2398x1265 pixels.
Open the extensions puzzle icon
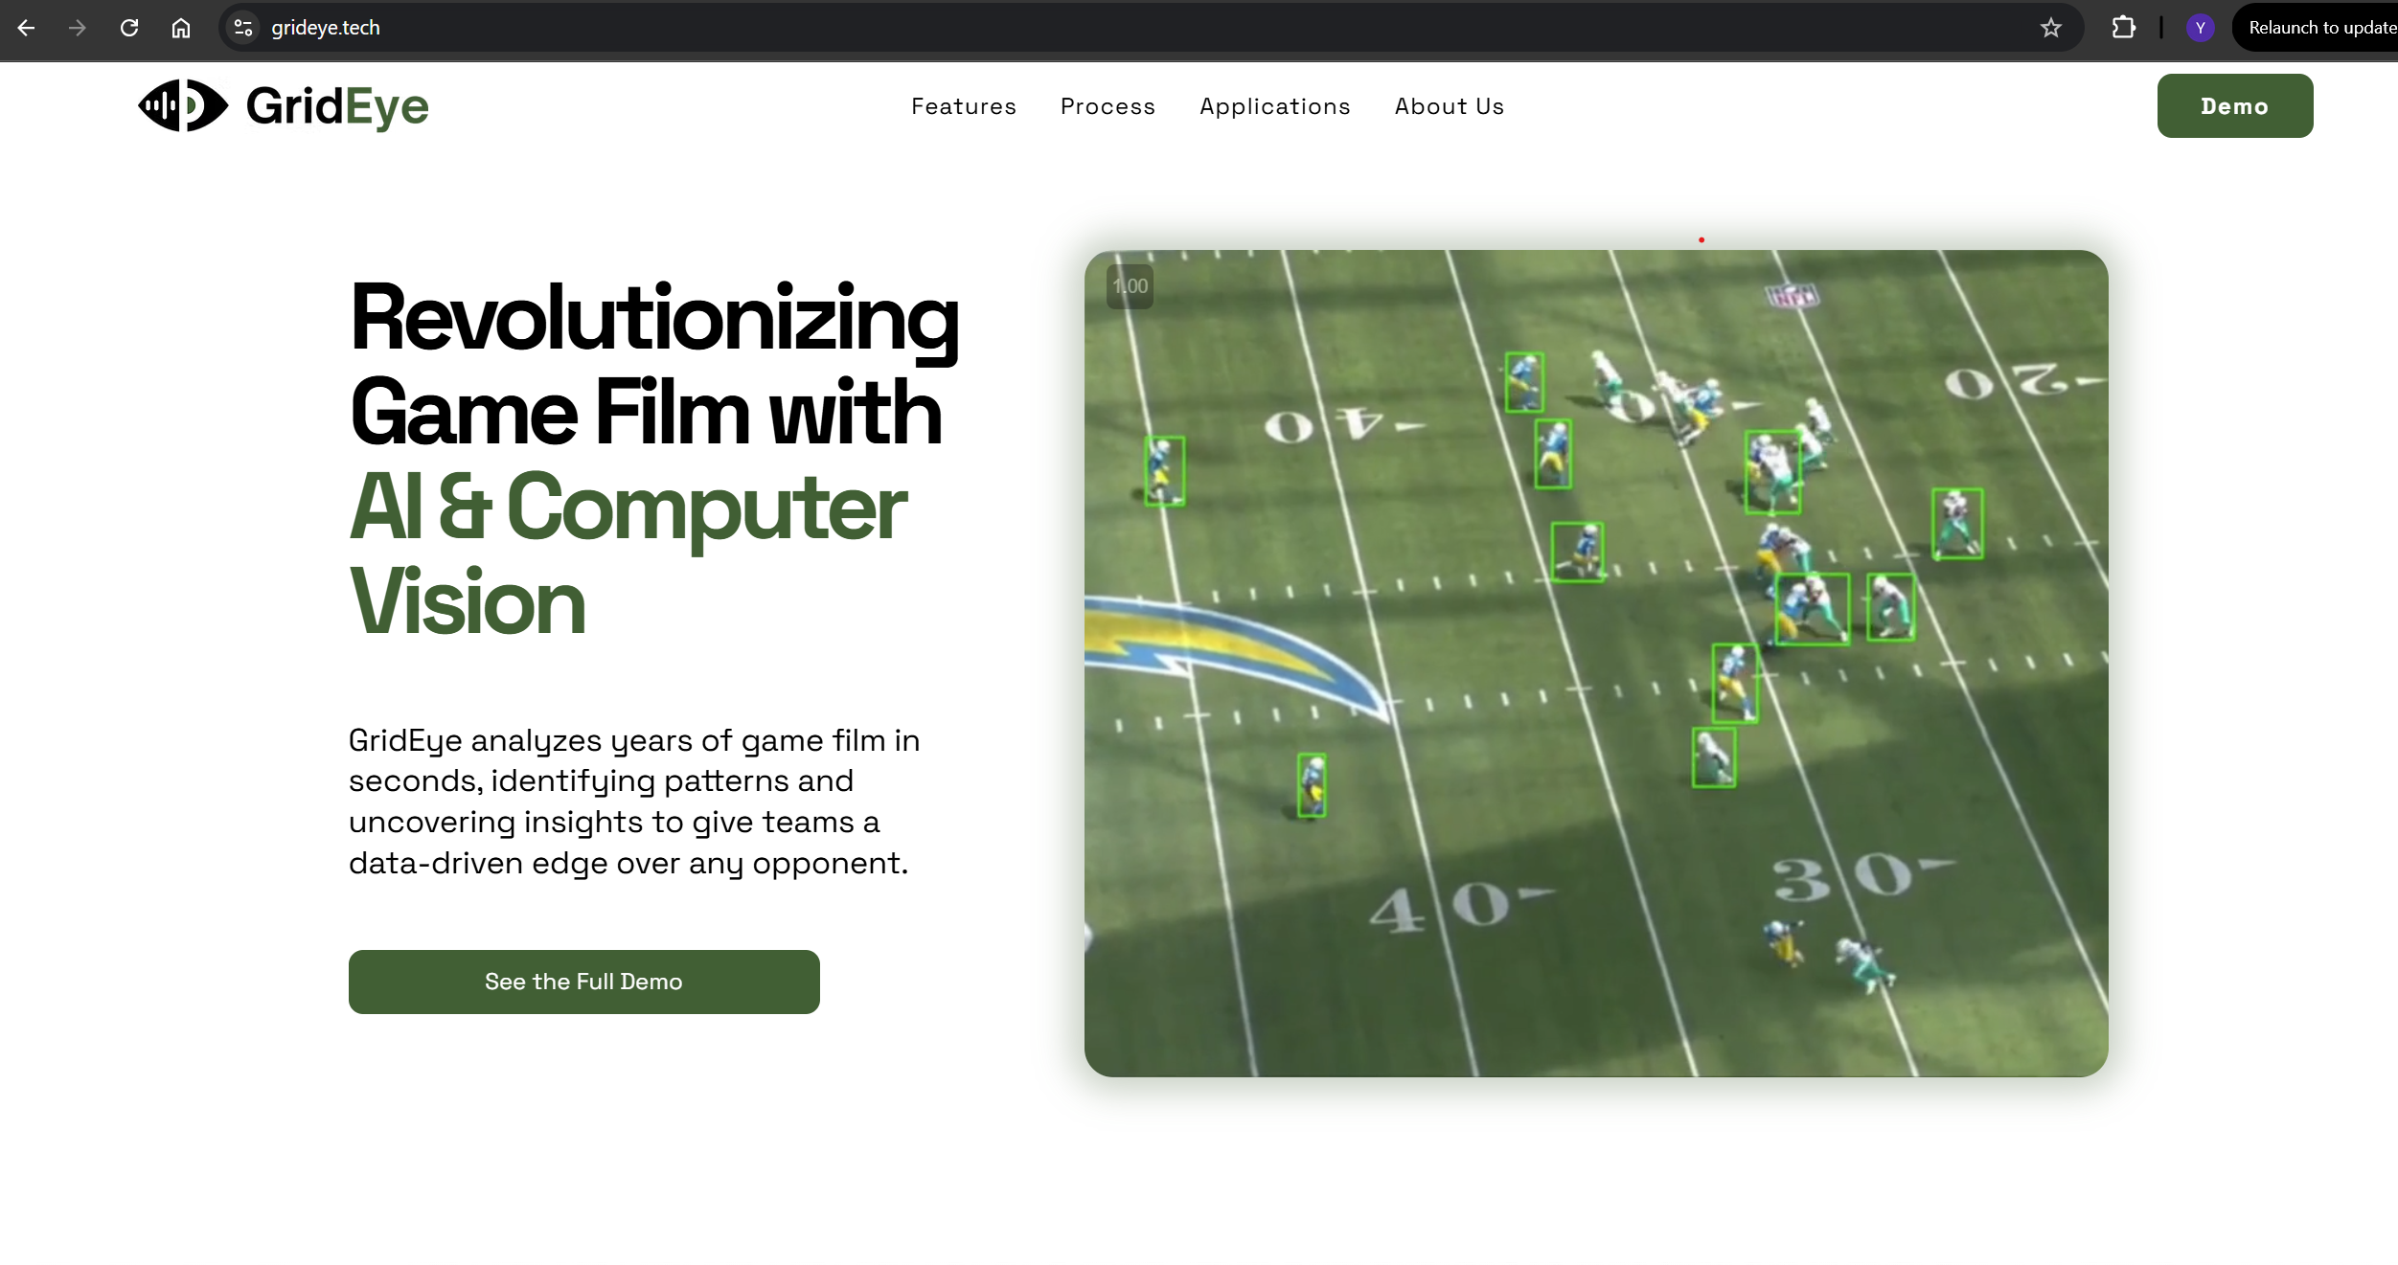2123,28
